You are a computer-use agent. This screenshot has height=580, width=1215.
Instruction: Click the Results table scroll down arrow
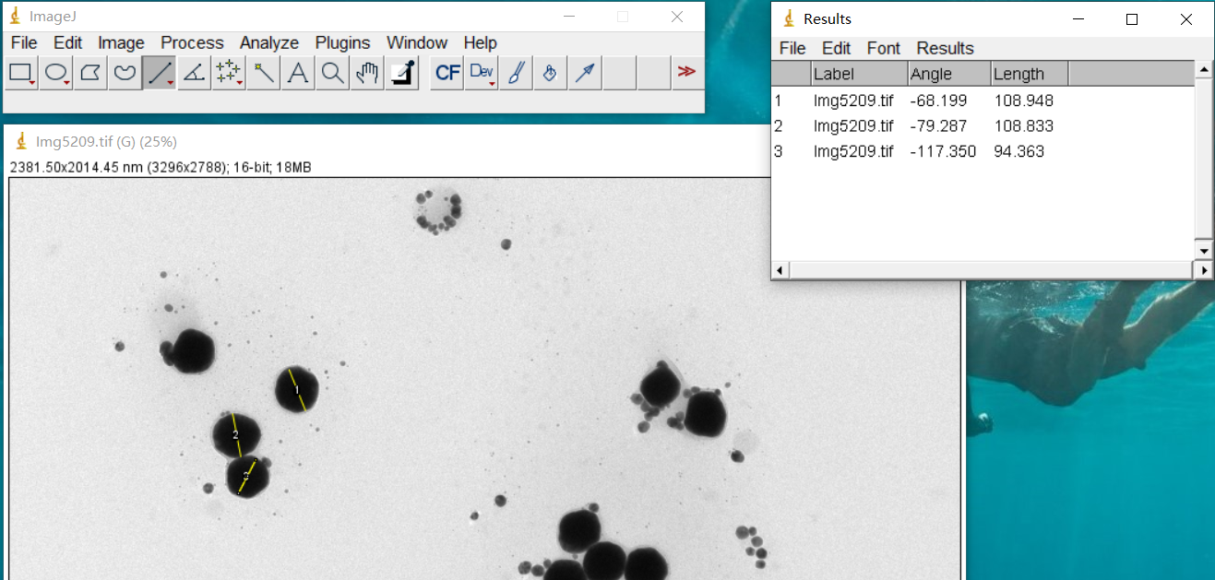1203,250
